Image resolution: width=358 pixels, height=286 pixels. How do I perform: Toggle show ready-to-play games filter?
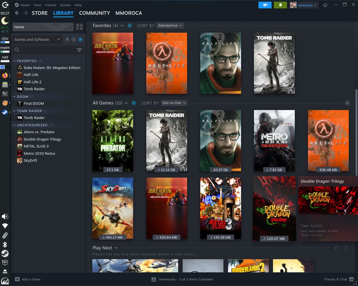coord(81,40)
